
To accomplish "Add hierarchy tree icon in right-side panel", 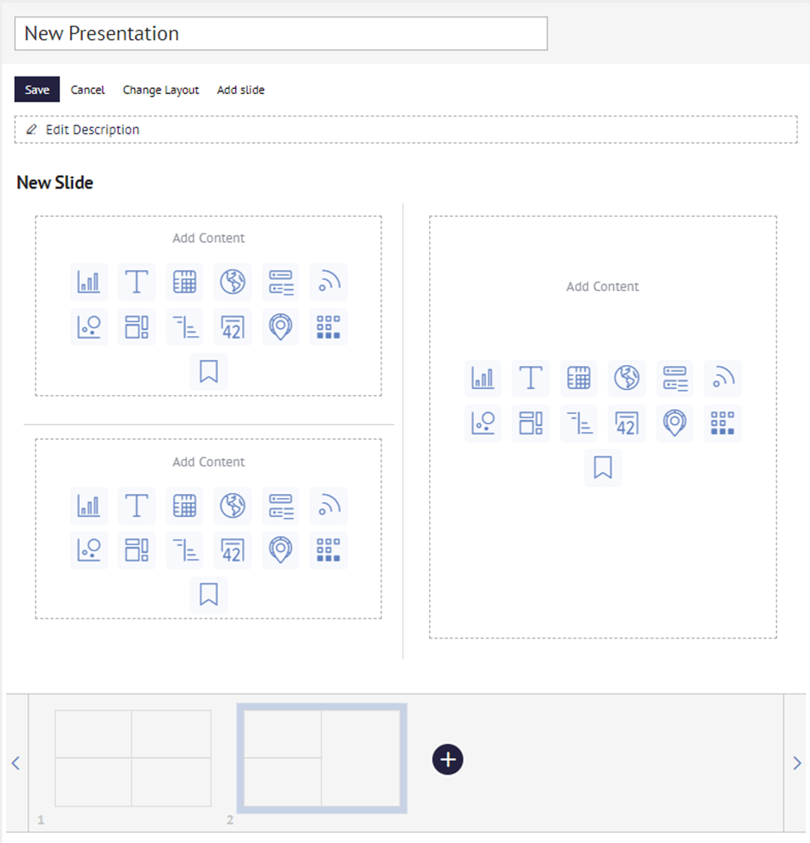I will click(579, 423).
